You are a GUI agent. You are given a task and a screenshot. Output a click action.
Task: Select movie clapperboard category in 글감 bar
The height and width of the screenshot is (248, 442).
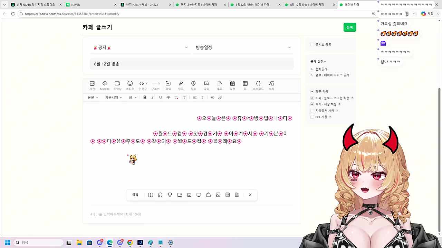pyautogui.click(x=189, y=195)
